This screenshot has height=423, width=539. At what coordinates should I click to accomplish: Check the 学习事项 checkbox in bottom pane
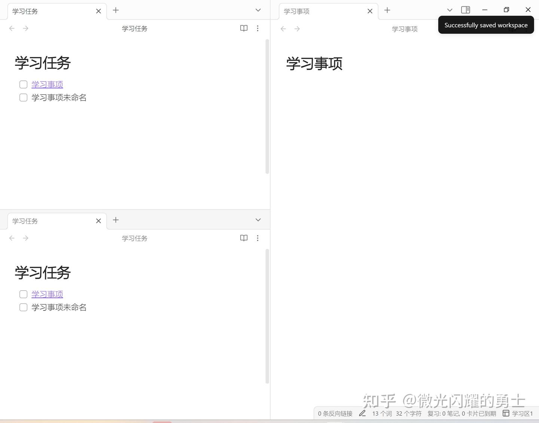point(23,294)
